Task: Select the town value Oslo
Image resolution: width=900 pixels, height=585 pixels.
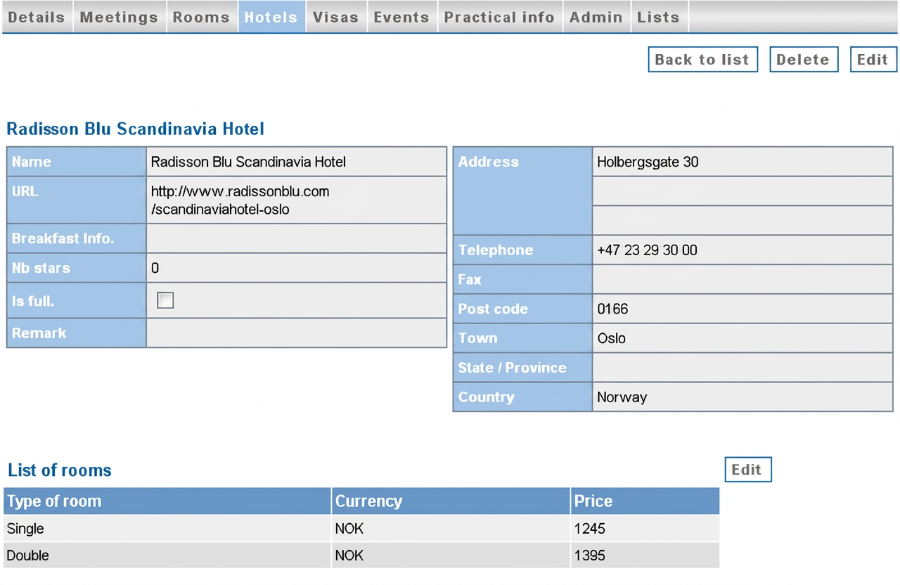Action: 611,338
